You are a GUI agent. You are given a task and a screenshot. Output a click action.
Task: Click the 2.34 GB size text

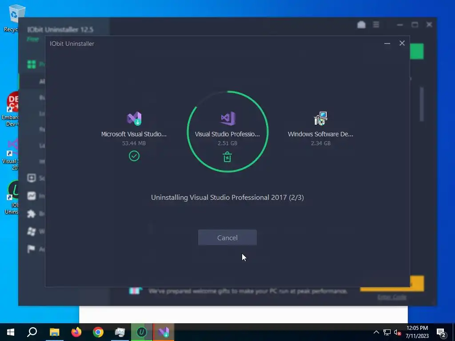pyautogui.click(x=320, y=143)
